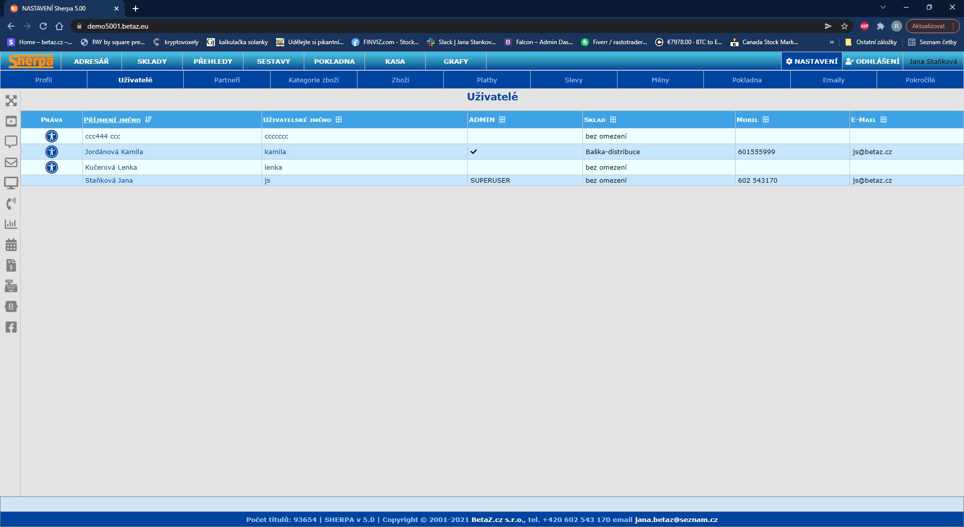
Task: Click the bar chart icon in sidebar
Action: coord(11,224)
